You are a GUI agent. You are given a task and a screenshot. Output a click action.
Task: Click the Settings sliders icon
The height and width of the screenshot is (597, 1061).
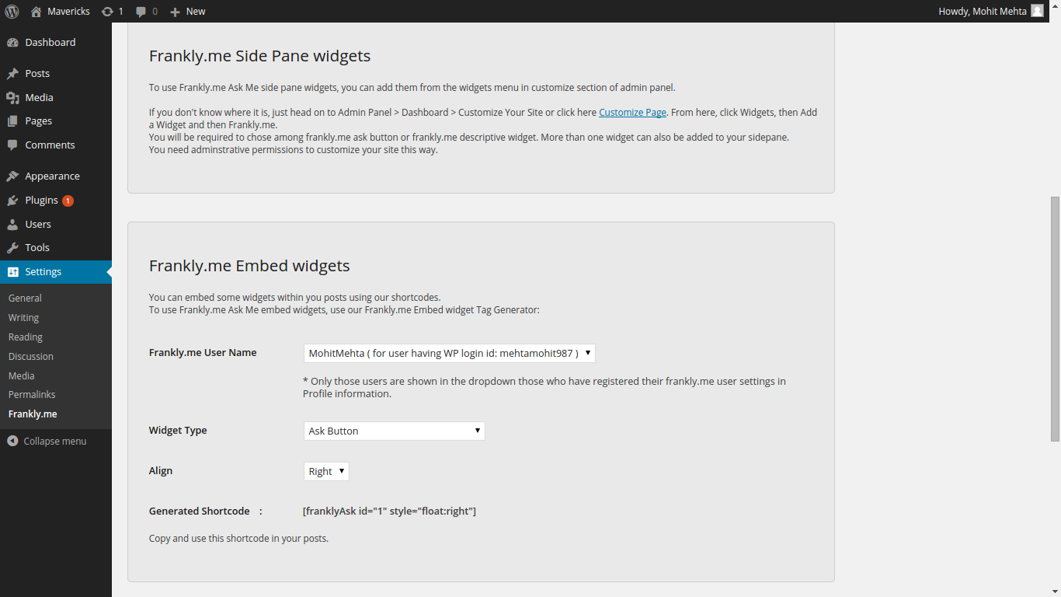pyautogui.click(x=12, y=272)
